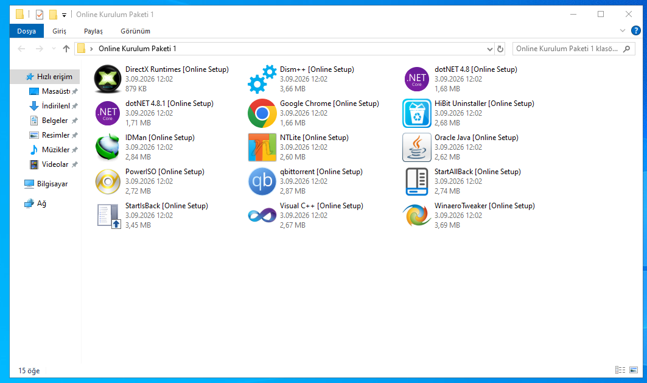Select the Google Chrome icon

coord(262,113)
